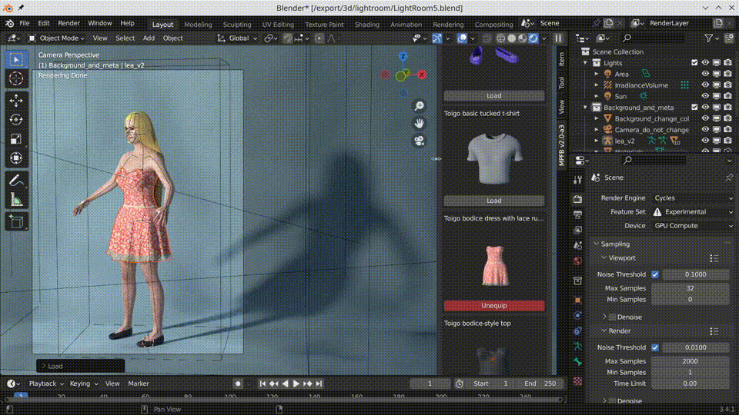Viewport: 739px width, 415px height.
Task: Select the Rotate tool
Action: pyautogui.click(x=16, y=120)
